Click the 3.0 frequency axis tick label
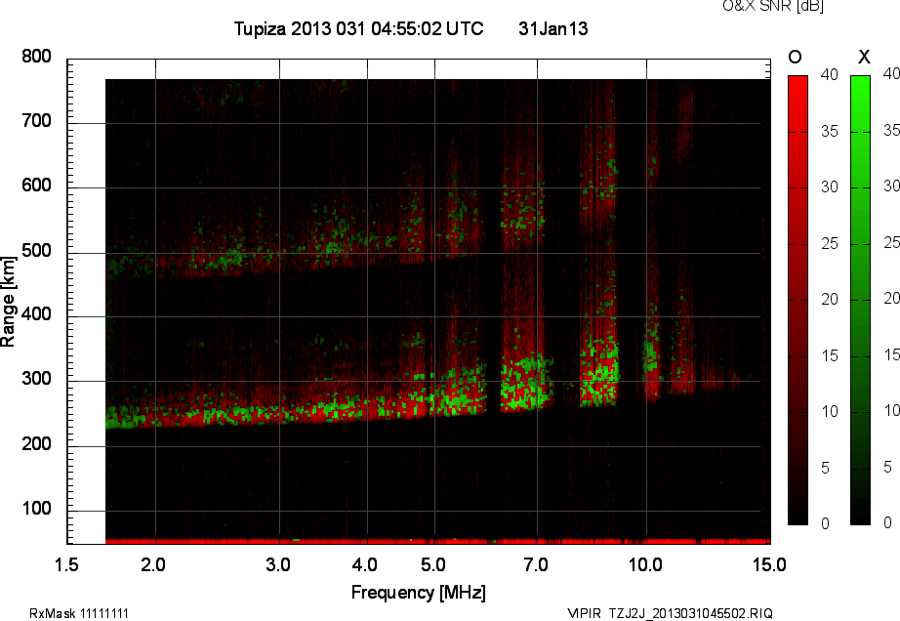Viewport: 900px width, 621px height. point(278,564)
